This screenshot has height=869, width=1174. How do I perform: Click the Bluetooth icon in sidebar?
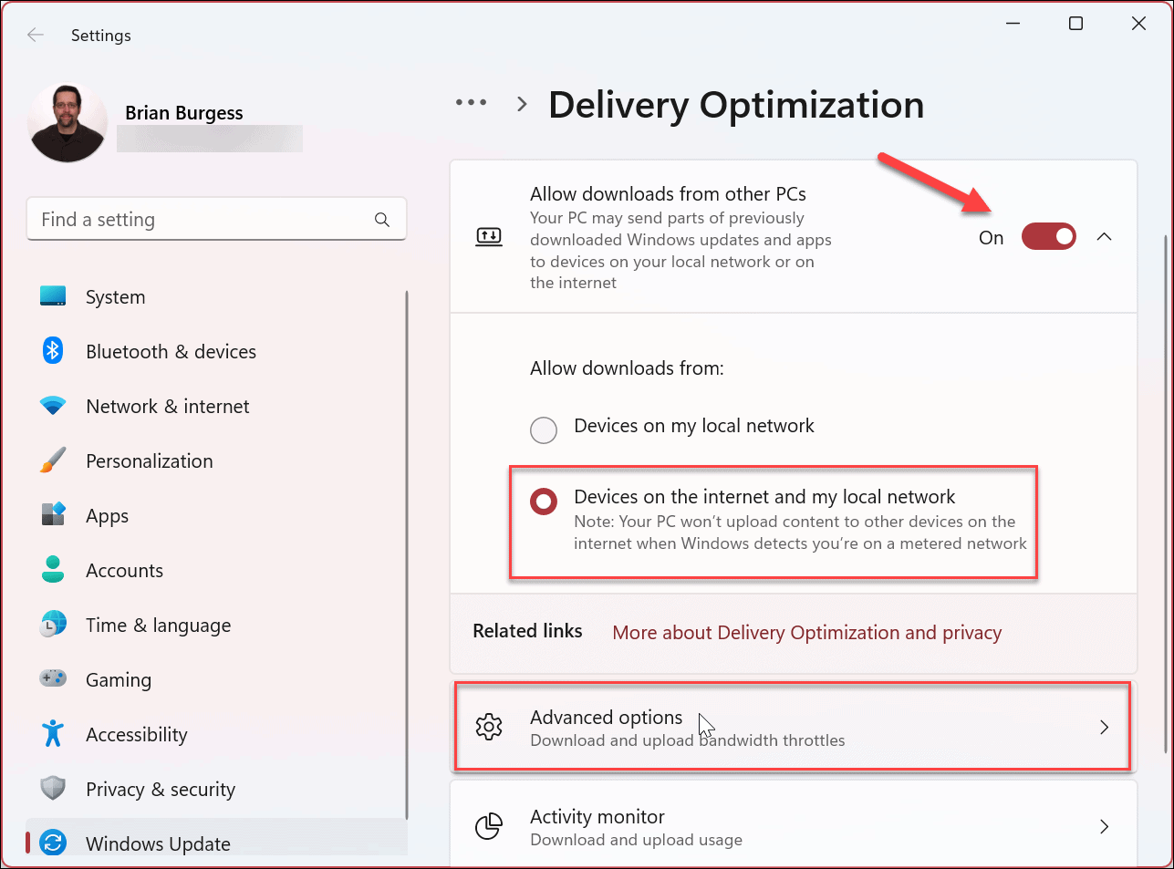53,351
